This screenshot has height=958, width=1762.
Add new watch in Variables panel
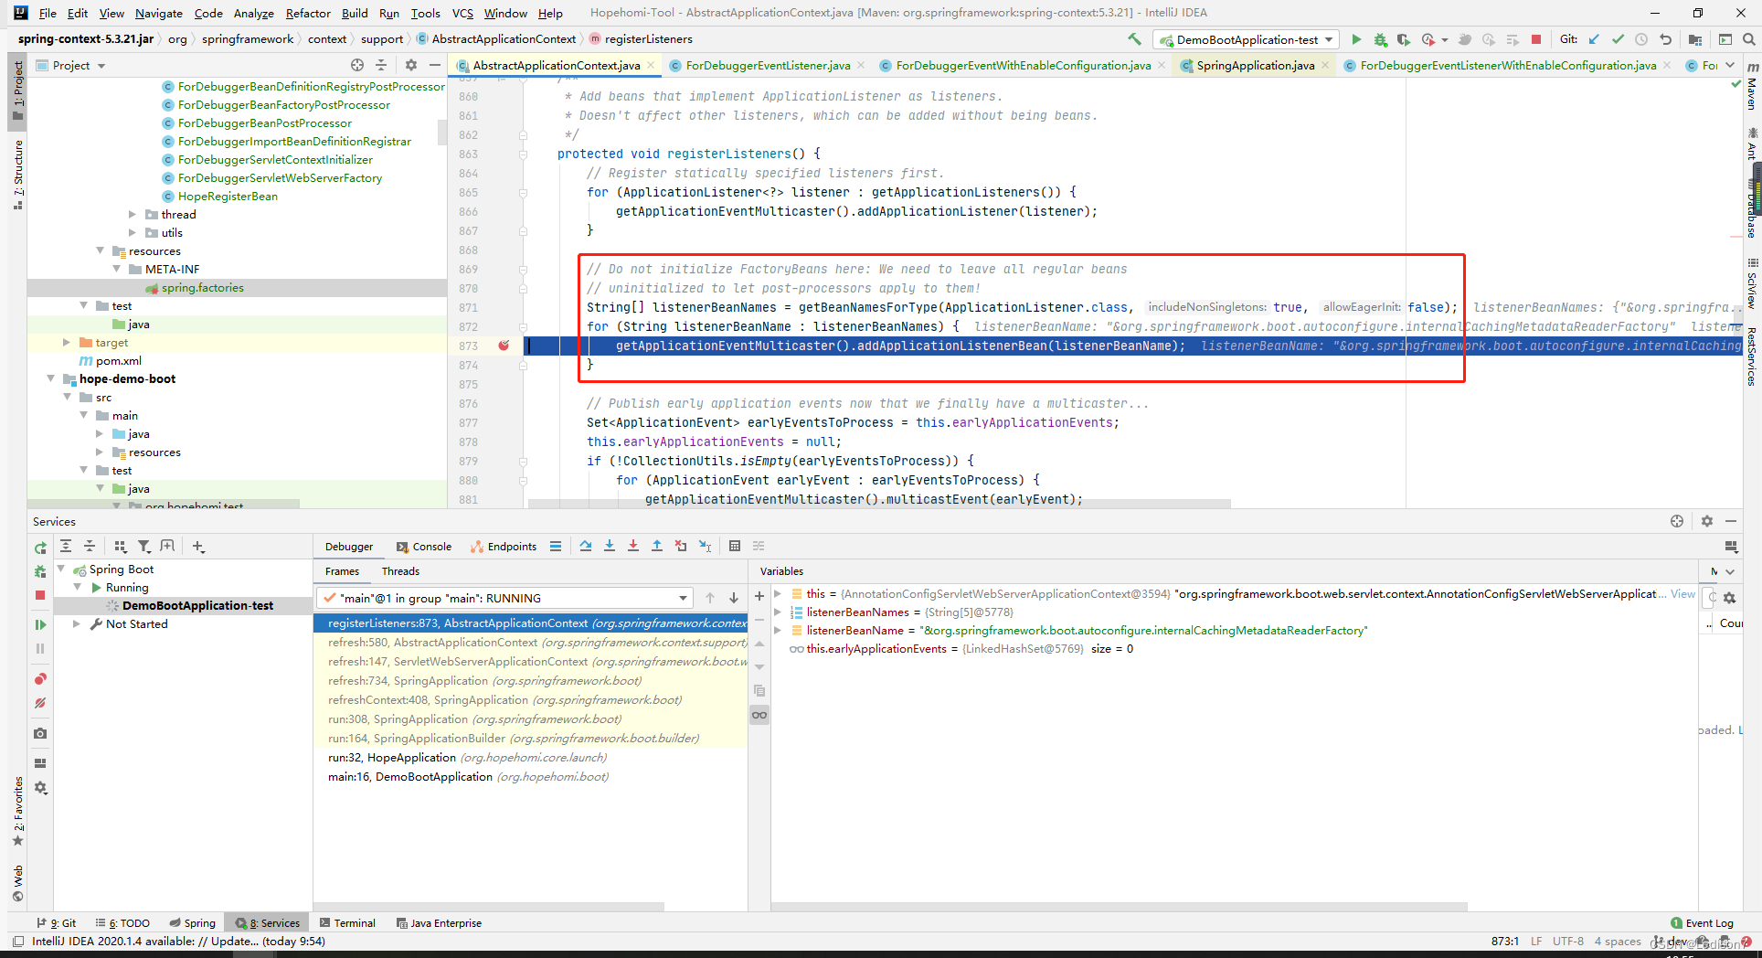click(x=759, y=596)
